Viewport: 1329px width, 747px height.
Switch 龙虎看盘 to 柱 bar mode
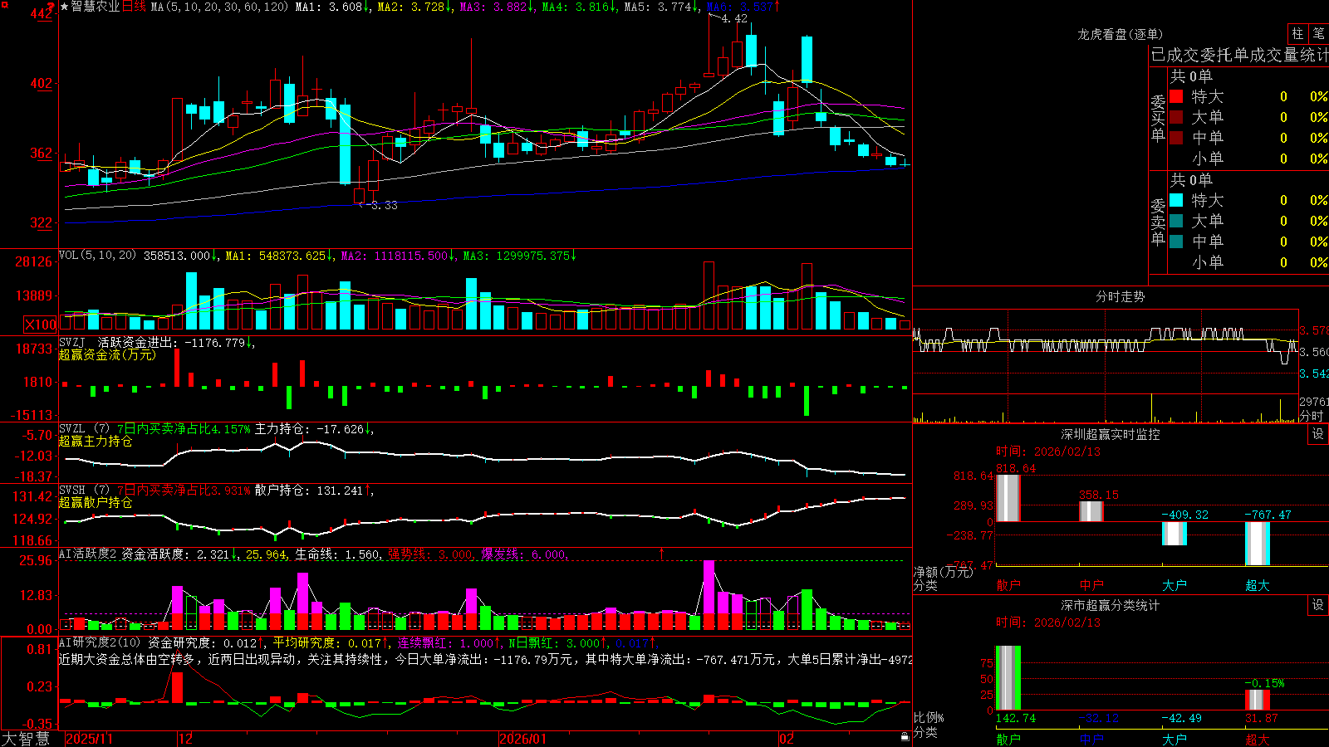click(x=1297, y=34)
